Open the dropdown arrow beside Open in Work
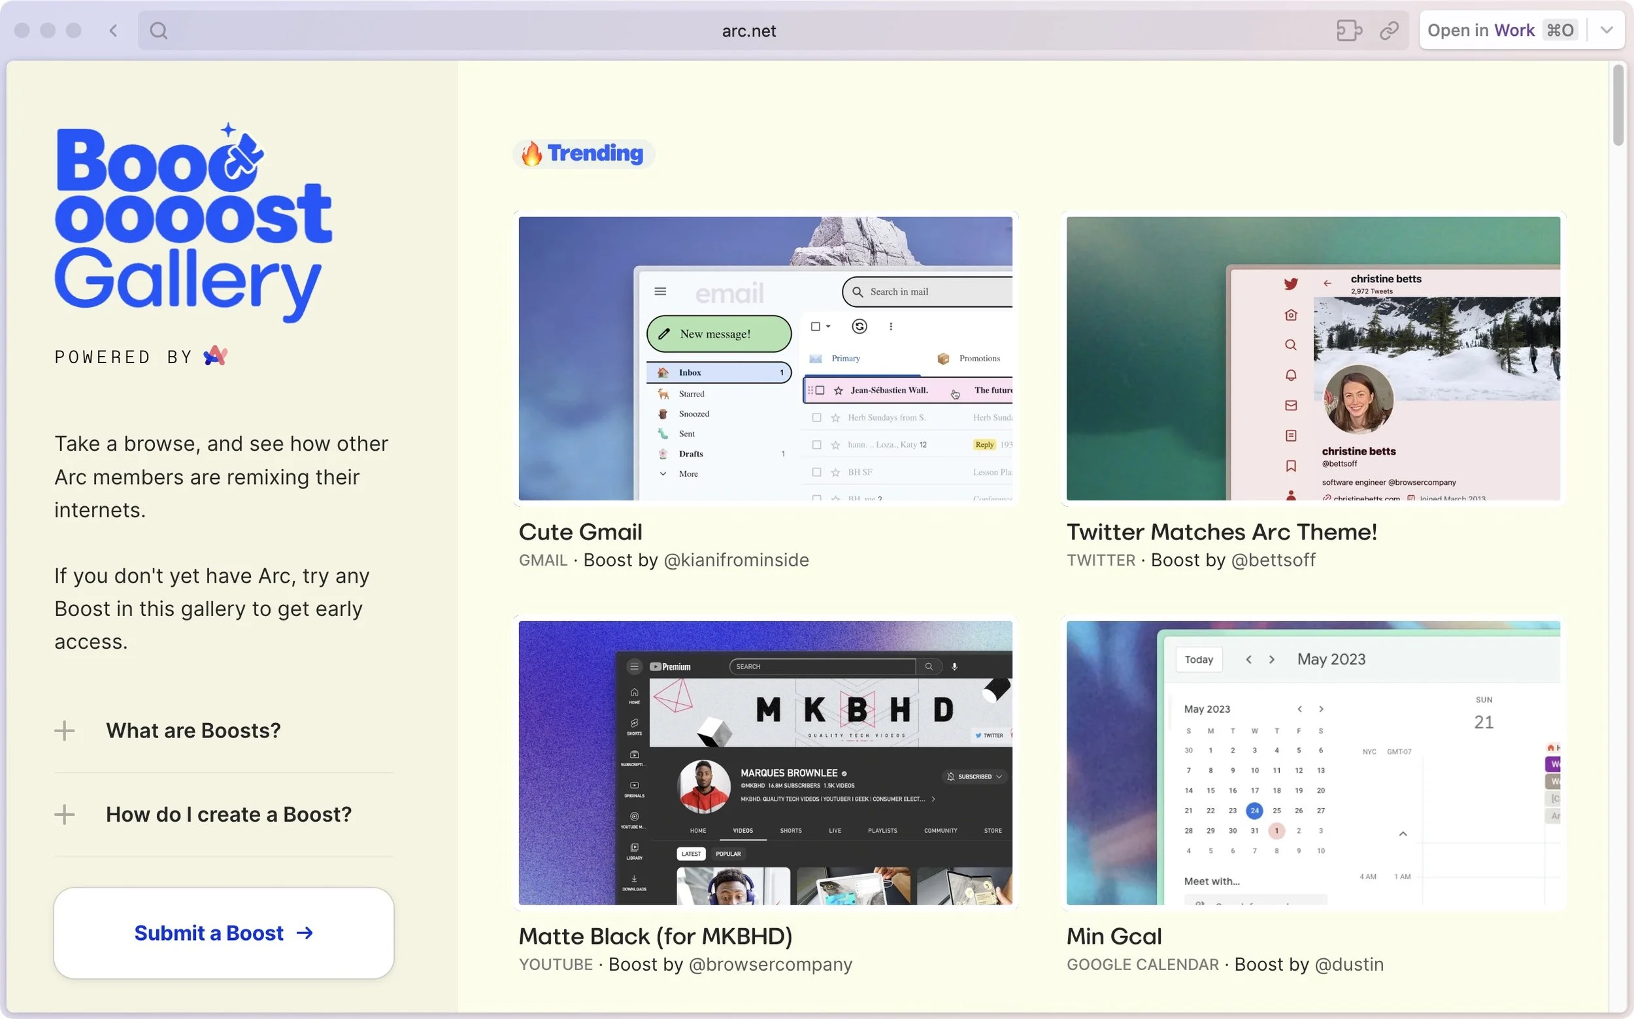This screenshot has width=1634, height=1019. click(x=1607, y=30)
